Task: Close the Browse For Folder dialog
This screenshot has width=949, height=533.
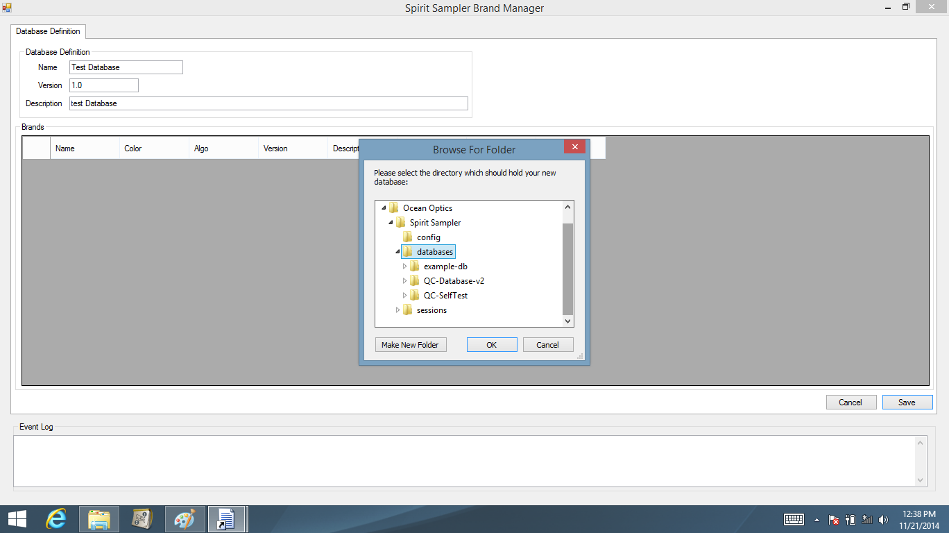Action: pos(575,146)
